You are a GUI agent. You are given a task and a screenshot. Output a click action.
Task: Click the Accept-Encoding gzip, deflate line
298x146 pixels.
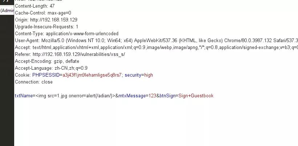(47, 61)
